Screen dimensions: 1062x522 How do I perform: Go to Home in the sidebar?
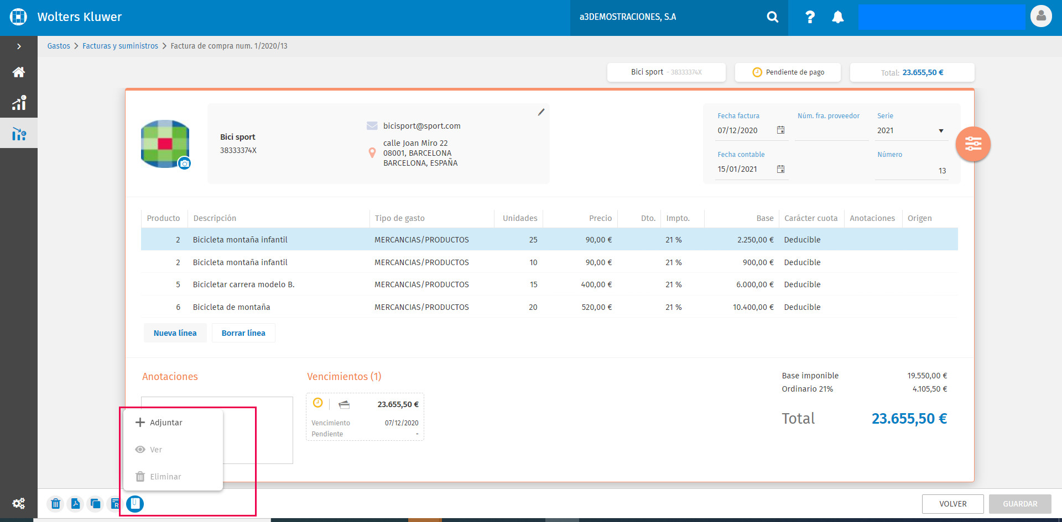click(x=19, y=72)
